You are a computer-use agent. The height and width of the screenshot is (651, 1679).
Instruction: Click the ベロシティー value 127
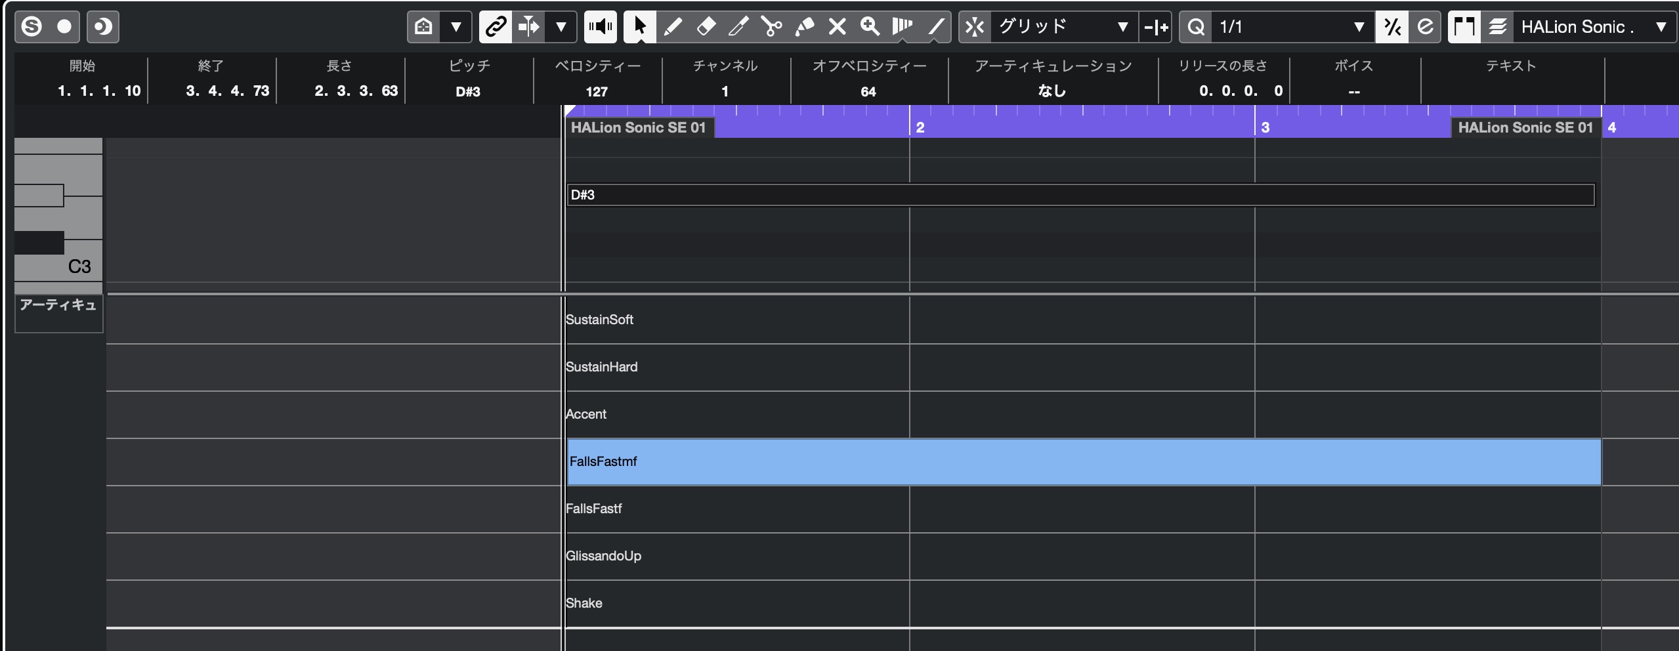(x=597, y=91)
